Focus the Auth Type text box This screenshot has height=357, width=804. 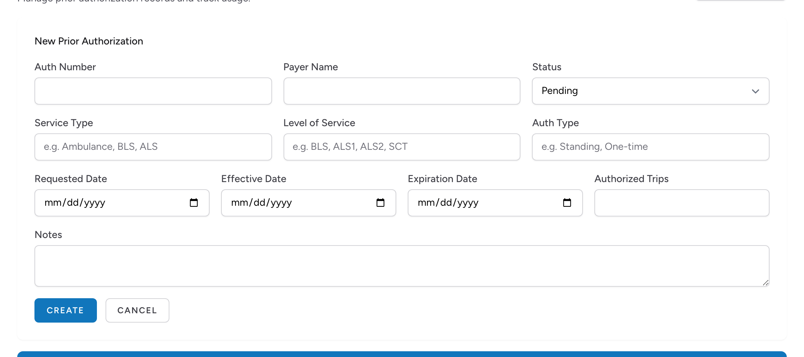(650, 147)
